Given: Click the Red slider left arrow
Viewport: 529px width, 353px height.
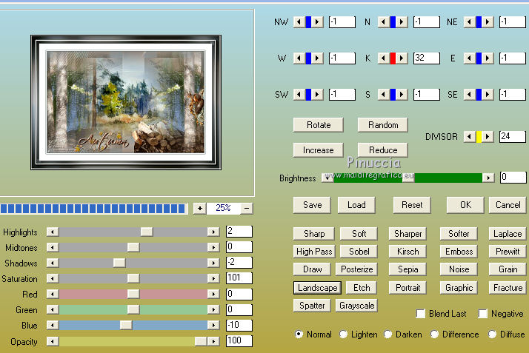Looking at the screenshot, I should point(53,294).
